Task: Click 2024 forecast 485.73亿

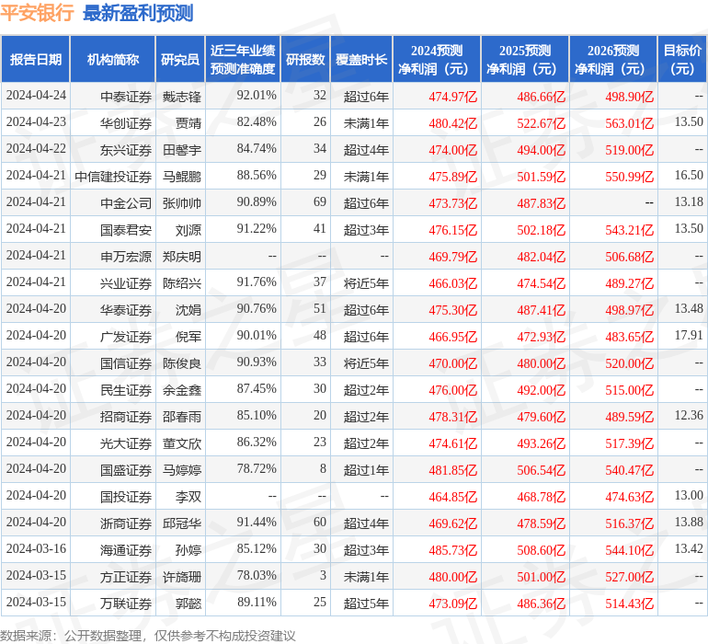Action: point(453,550)
